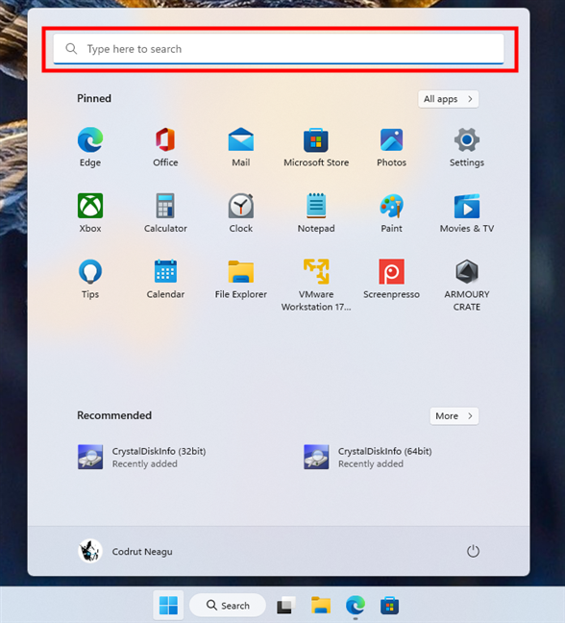Viewport: 565px width, 623px height.
Task: Open the Calendar app
Action: [165, 279]
